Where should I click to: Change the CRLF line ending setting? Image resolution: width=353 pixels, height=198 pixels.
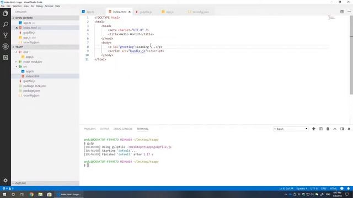[x=324, y=189]
